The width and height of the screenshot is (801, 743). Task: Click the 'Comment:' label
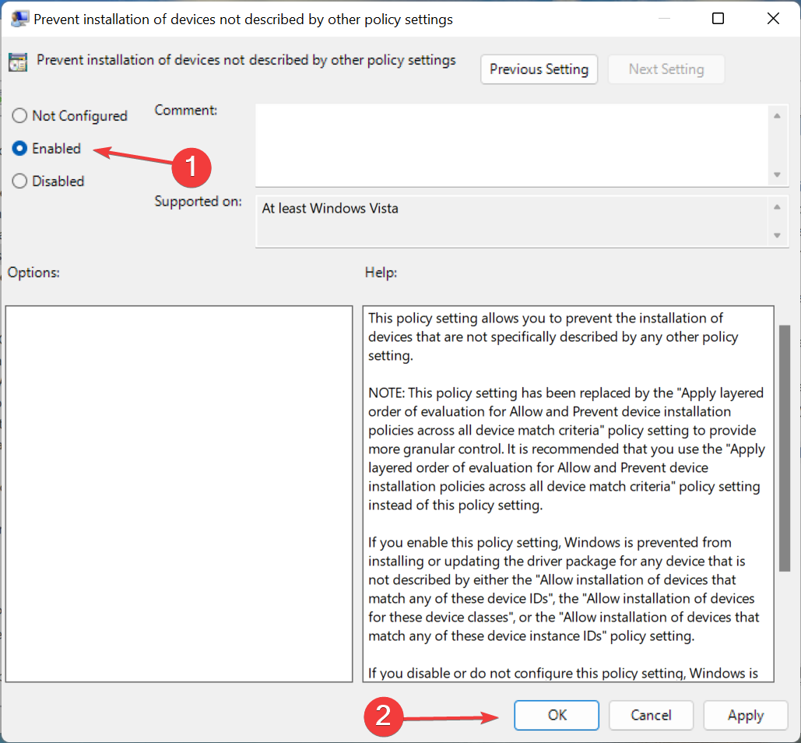pyautogui.click(x=186, y=111)
